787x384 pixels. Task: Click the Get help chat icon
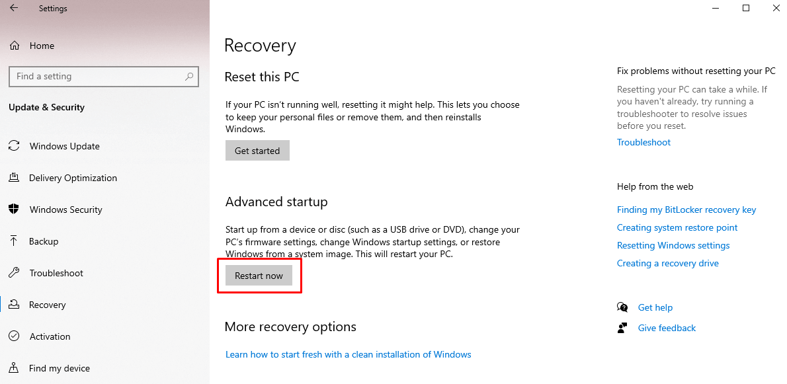(x=622, y=307)
